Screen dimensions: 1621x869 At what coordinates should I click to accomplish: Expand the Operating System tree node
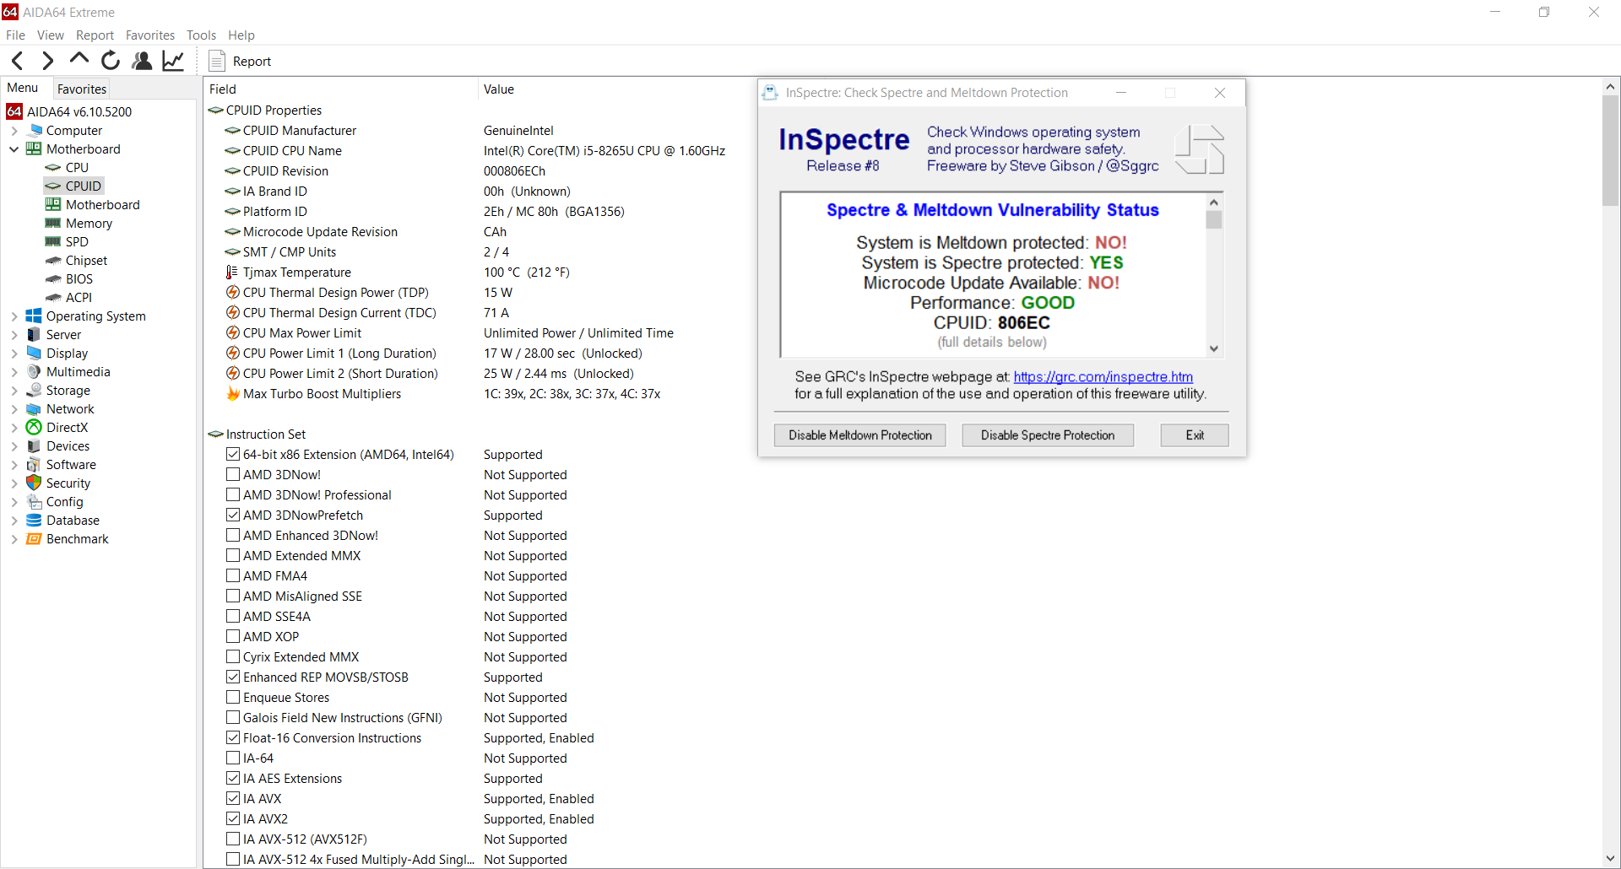pyautogui.click(x=14, y=316)
